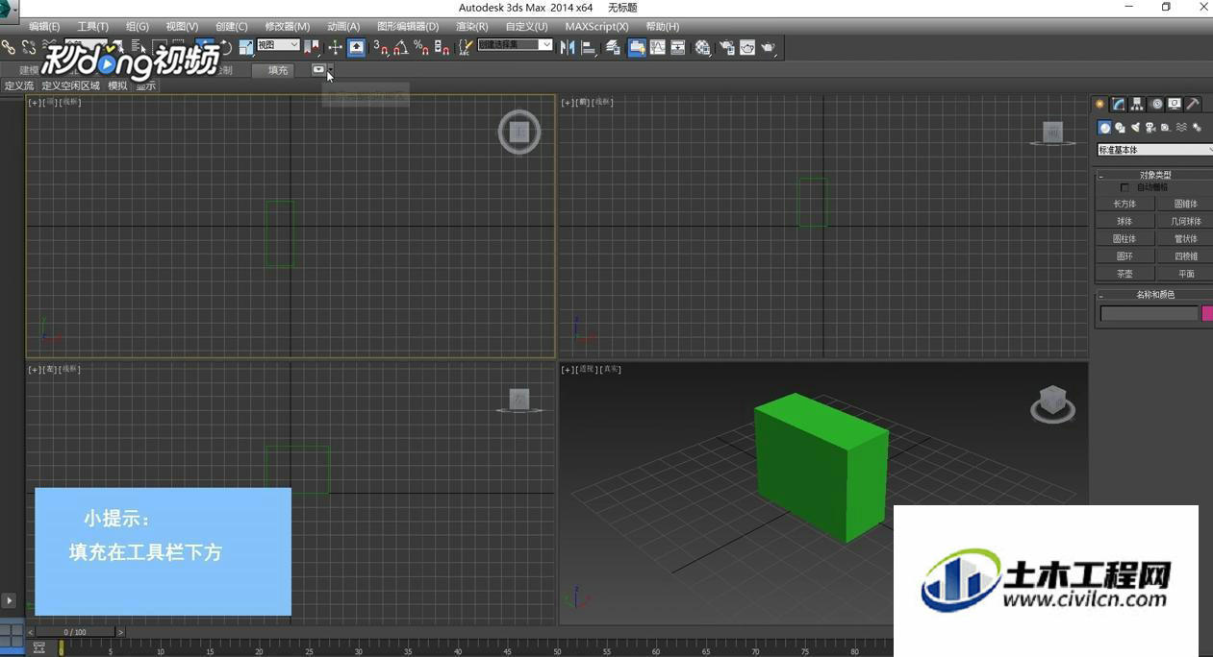This screenshot has height=657, width=1213.
Task: Switch to the Display command panel tab
Action: 1175,104
